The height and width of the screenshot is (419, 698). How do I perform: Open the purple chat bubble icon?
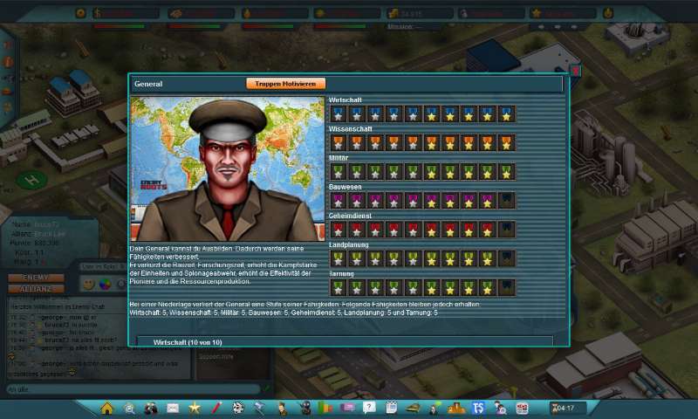point(347,408)
